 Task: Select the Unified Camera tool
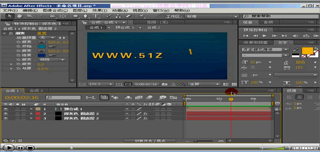coord(53,16)
